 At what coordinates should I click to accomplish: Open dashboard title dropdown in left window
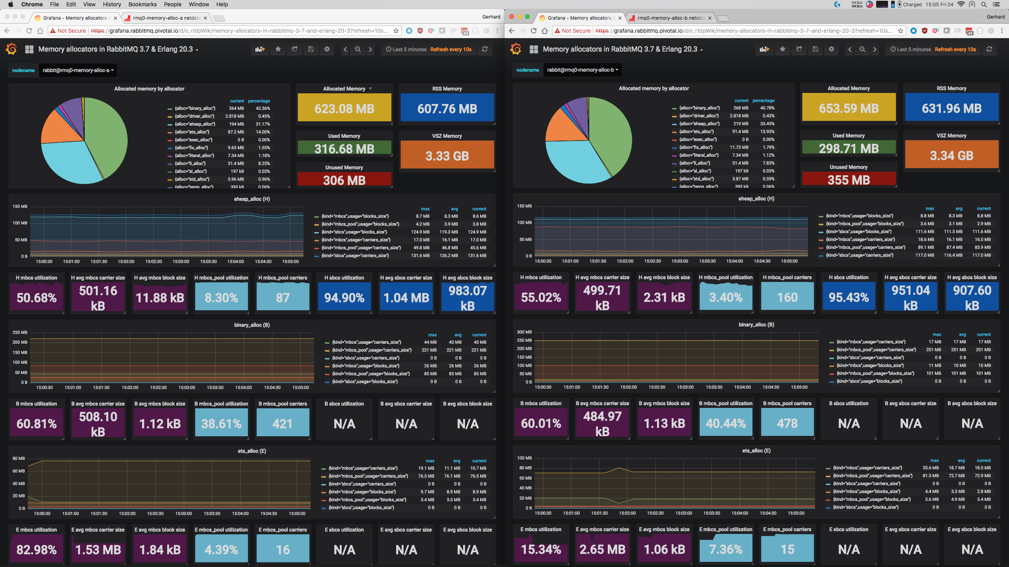[x=118, y=49]
